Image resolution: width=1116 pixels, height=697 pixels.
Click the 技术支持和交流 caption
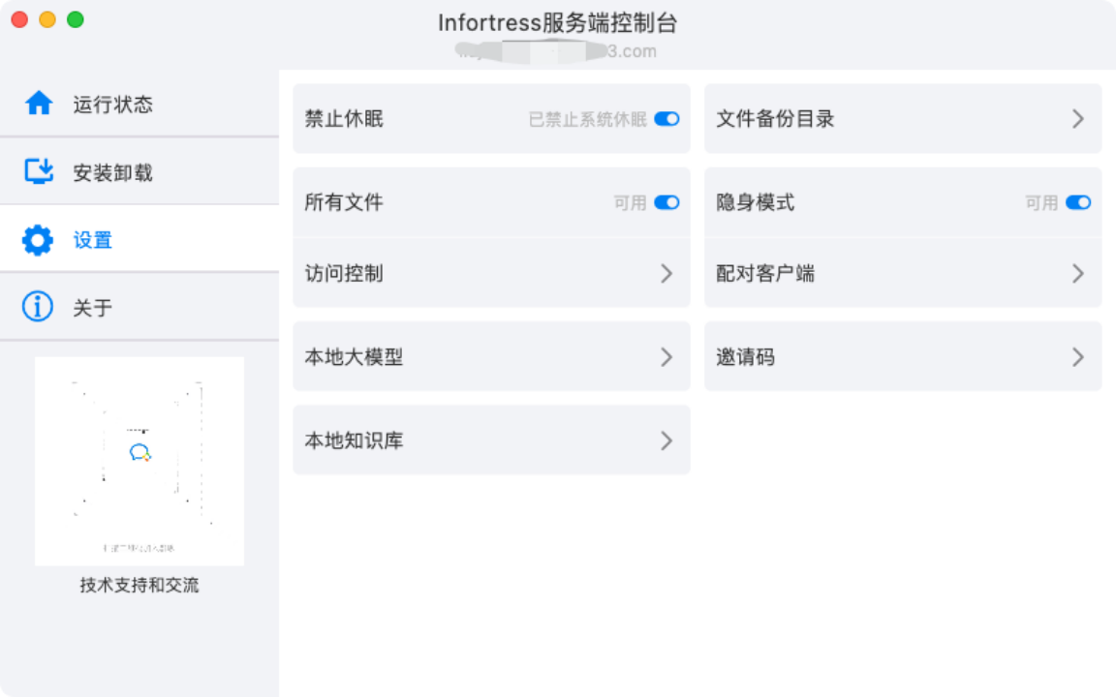tap(139, 585)
